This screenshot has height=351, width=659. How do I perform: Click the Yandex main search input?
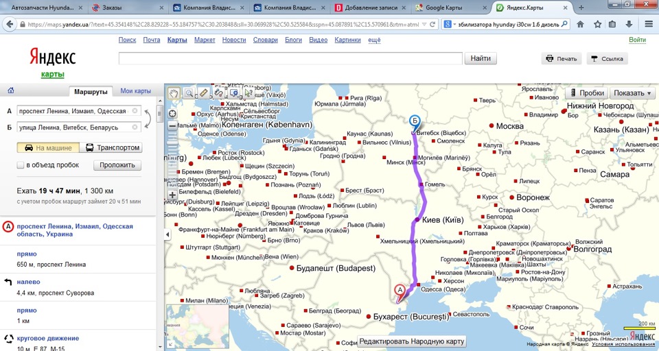coord(290,58)
